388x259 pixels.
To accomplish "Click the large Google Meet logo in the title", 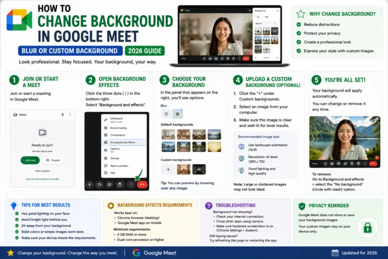I will click(x=19, y=20).
